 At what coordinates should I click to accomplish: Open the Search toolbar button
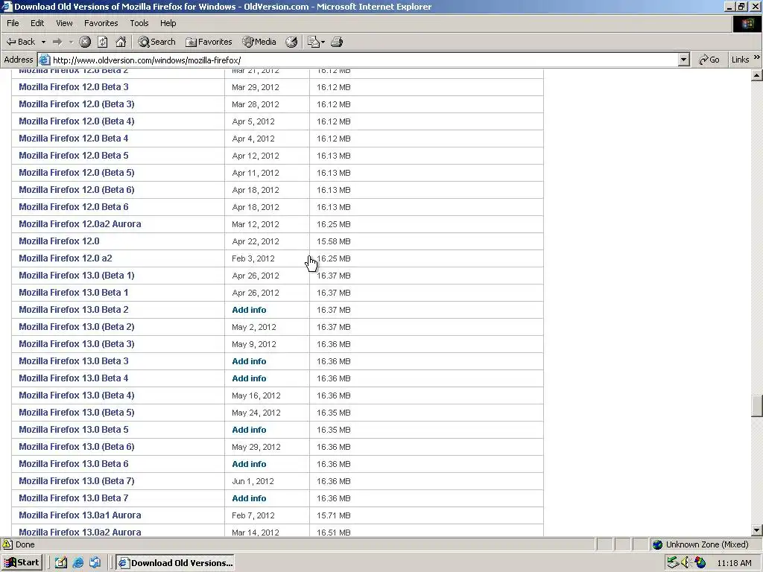(156, 42)
